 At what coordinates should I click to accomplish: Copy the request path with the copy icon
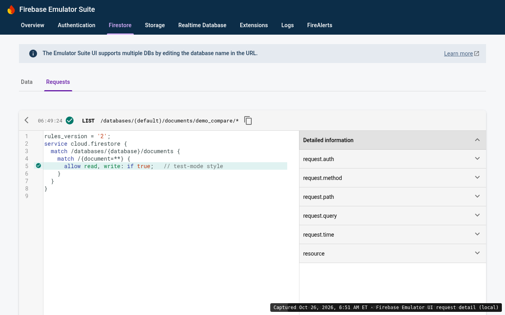coord(248,120)
